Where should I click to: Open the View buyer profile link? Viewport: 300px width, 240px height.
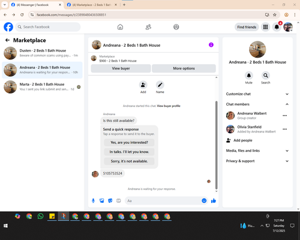[x=169, y=106]
